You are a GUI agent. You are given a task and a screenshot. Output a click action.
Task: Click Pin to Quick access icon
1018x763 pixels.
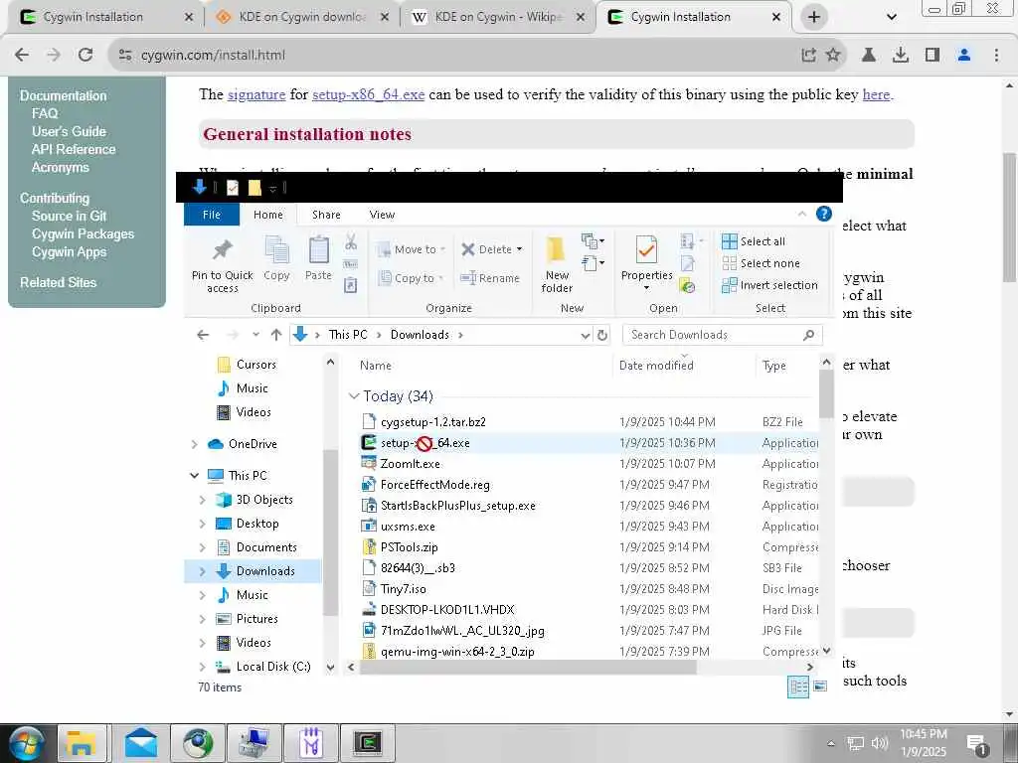point(222,250)
